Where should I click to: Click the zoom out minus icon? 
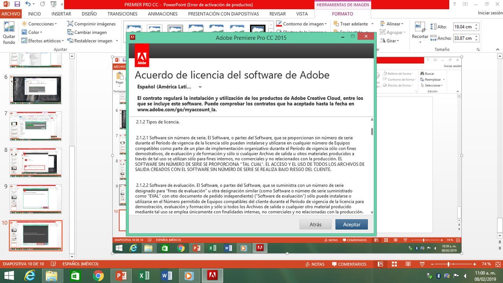pyautogui.click(x=433, y=264)
